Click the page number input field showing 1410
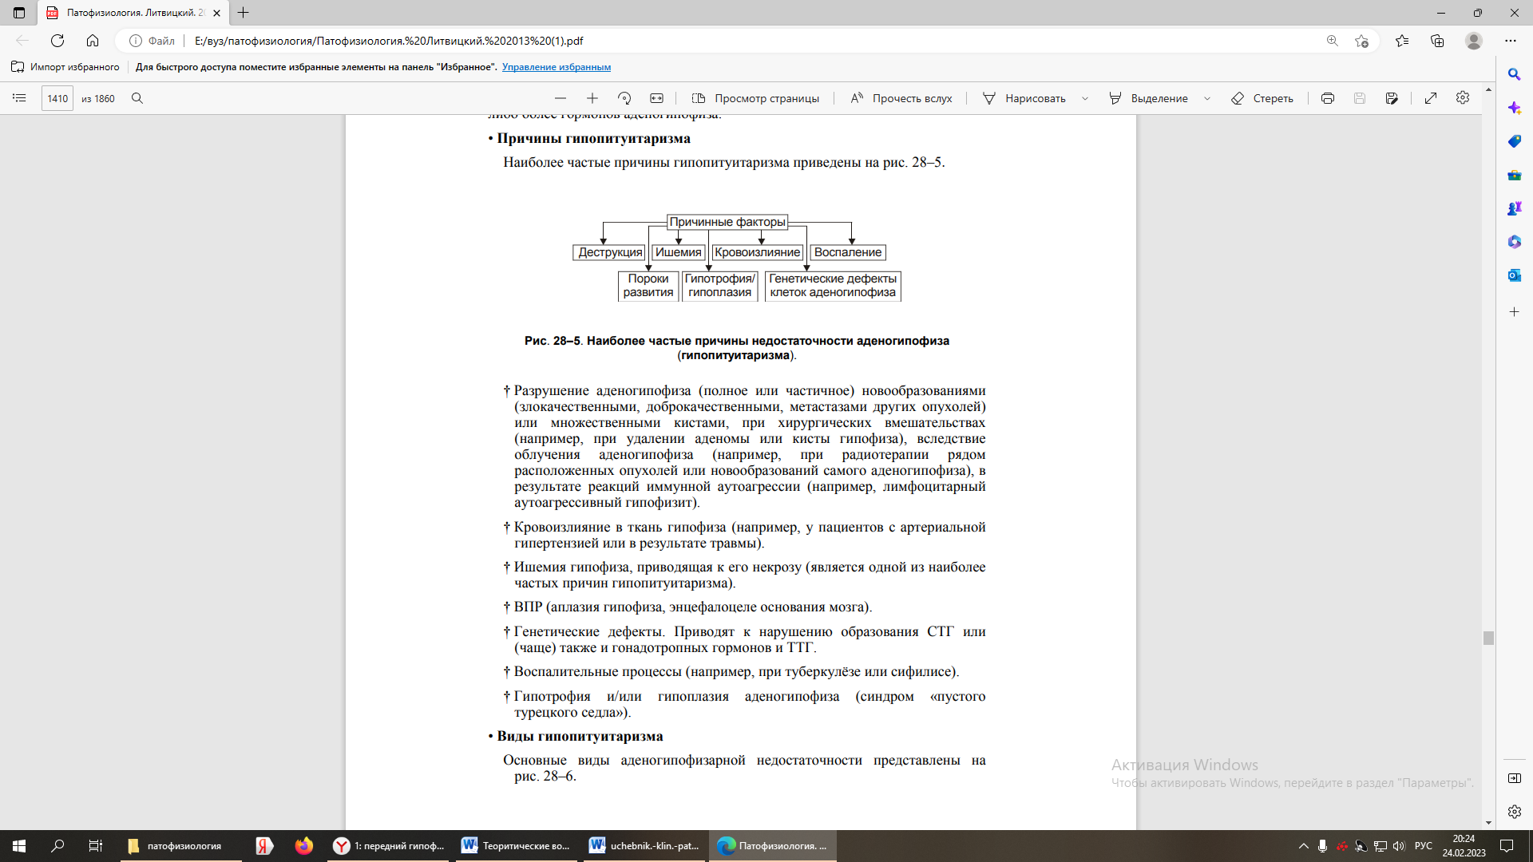 [57, 98]
